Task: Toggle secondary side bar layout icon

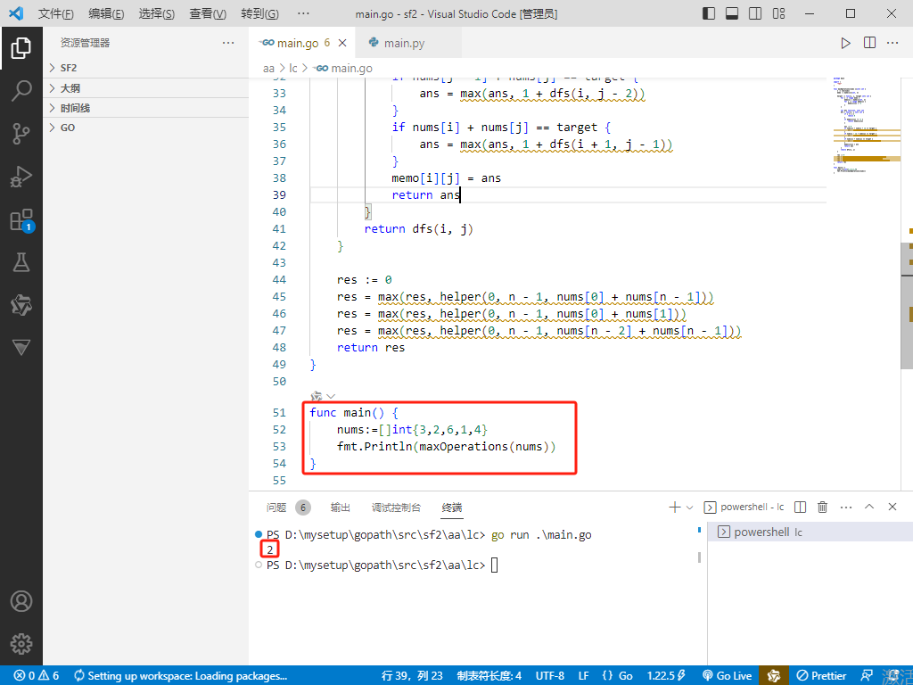Action: (x=755, y=13)
